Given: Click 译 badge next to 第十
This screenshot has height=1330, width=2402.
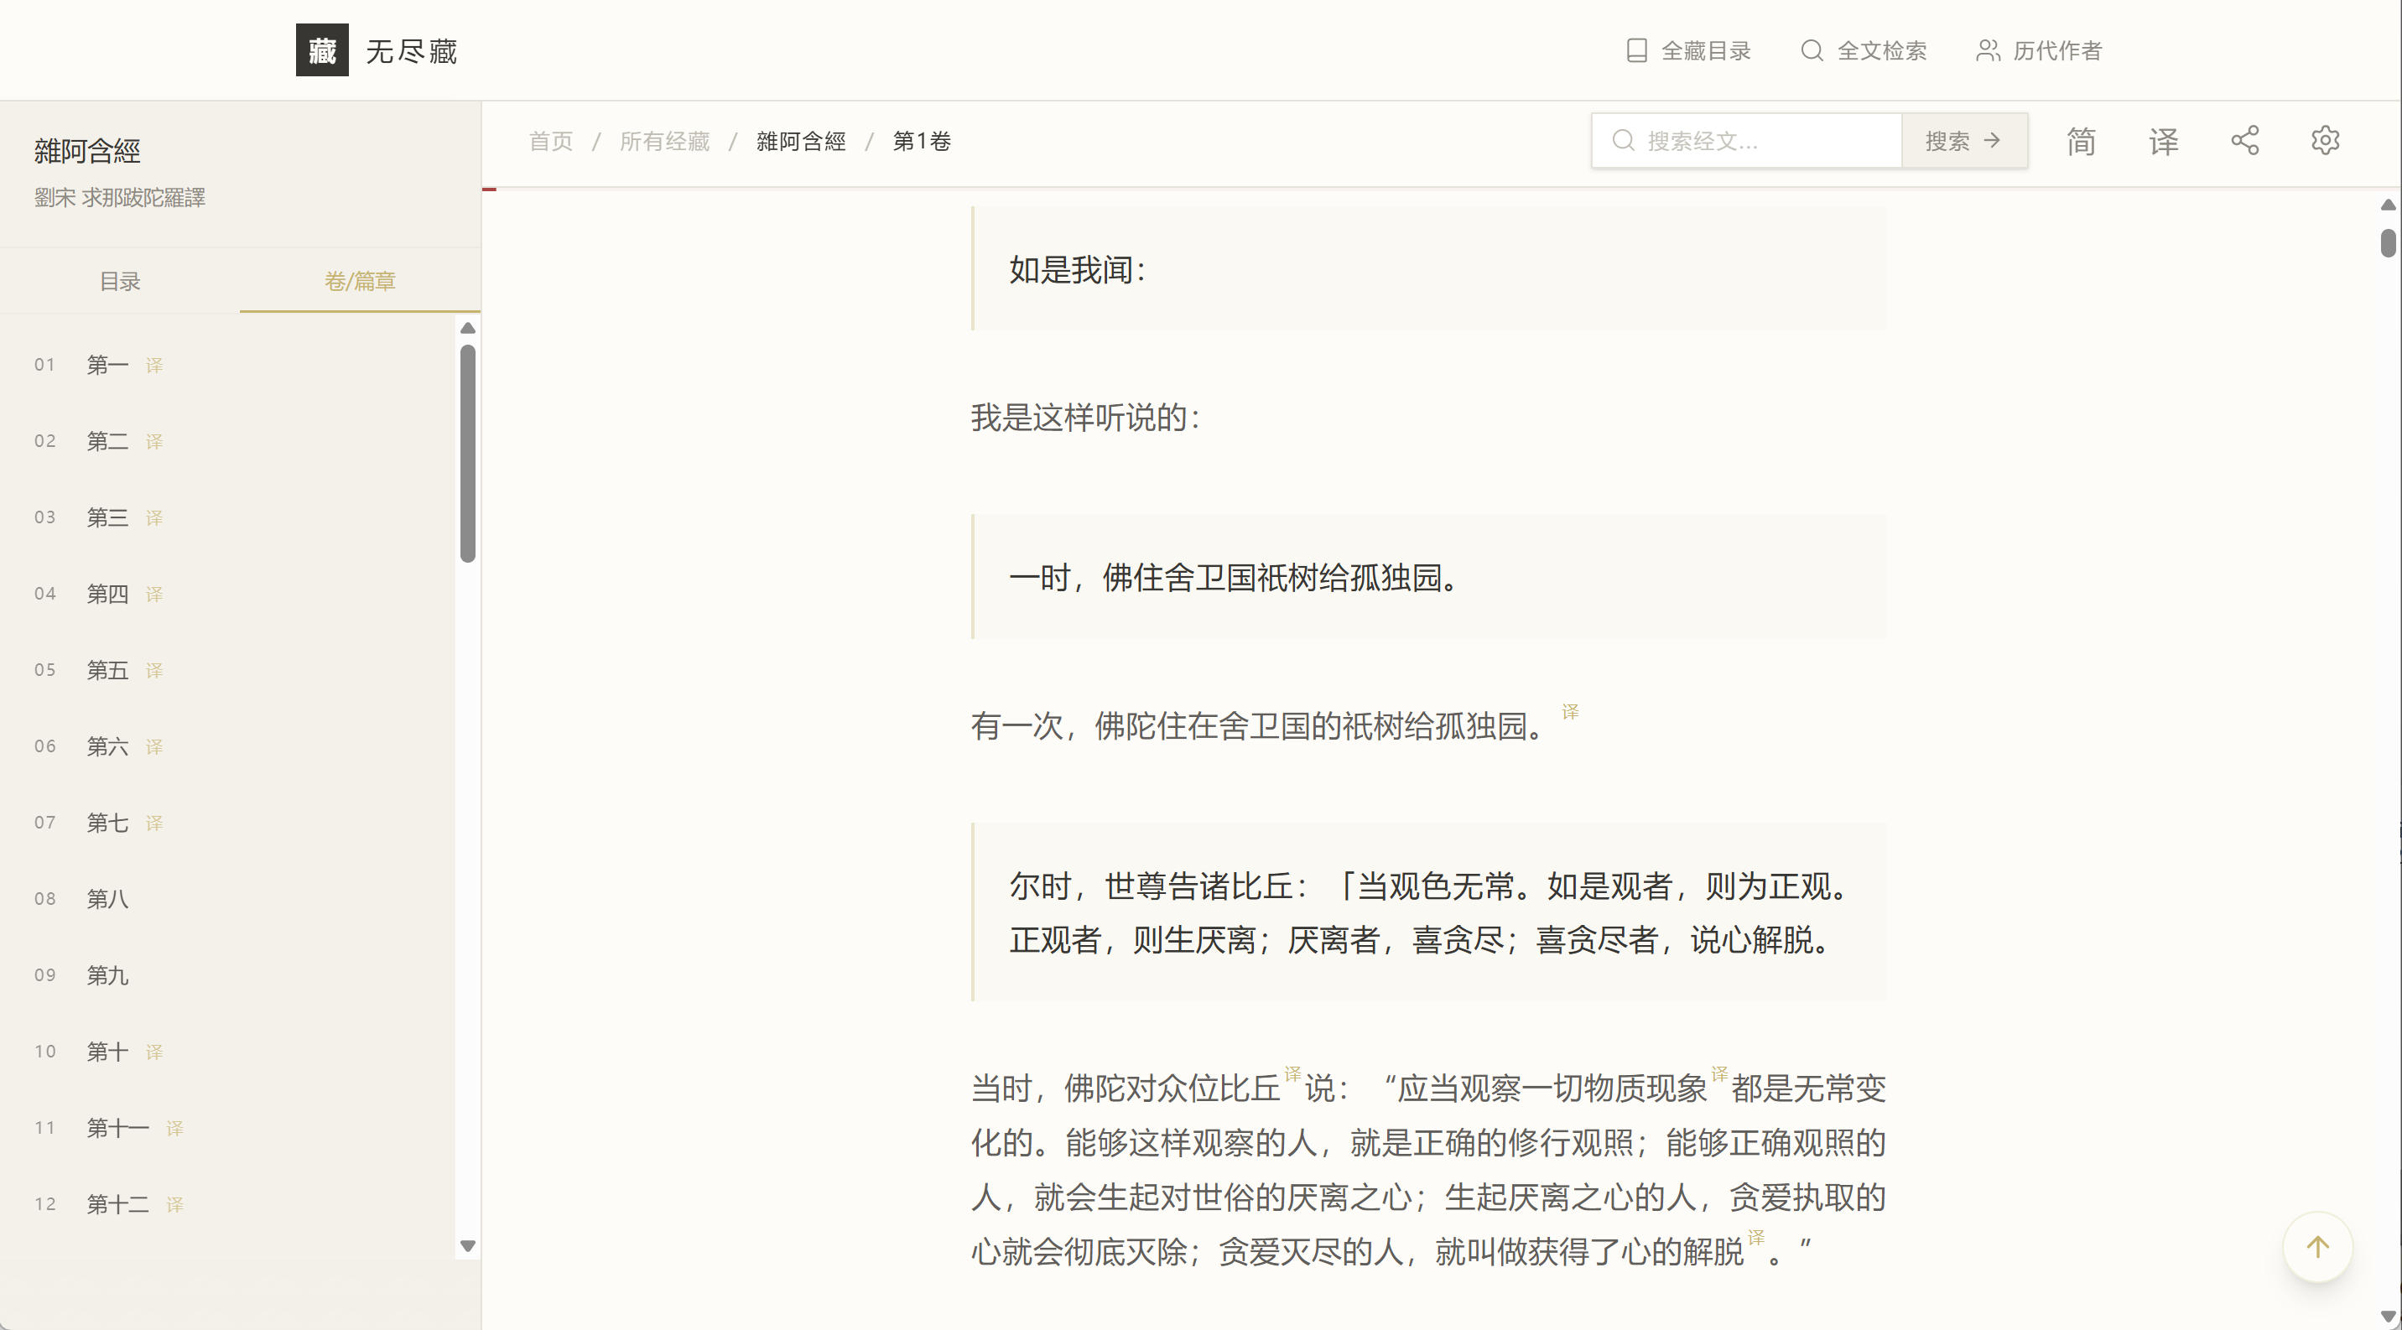Looking at the screenshot, I should [x=153, y=1053].
